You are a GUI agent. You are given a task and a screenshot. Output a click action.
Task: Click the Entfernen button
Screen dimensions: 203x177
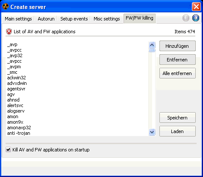point(177,60)
